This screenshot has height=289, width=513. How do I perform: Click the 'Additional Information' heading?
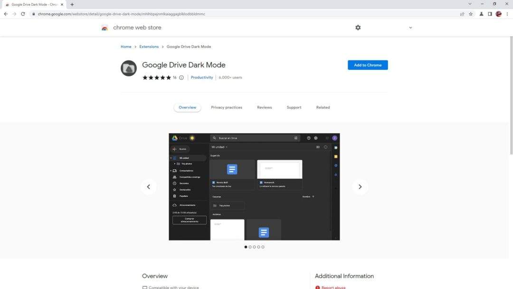[344, 276]
